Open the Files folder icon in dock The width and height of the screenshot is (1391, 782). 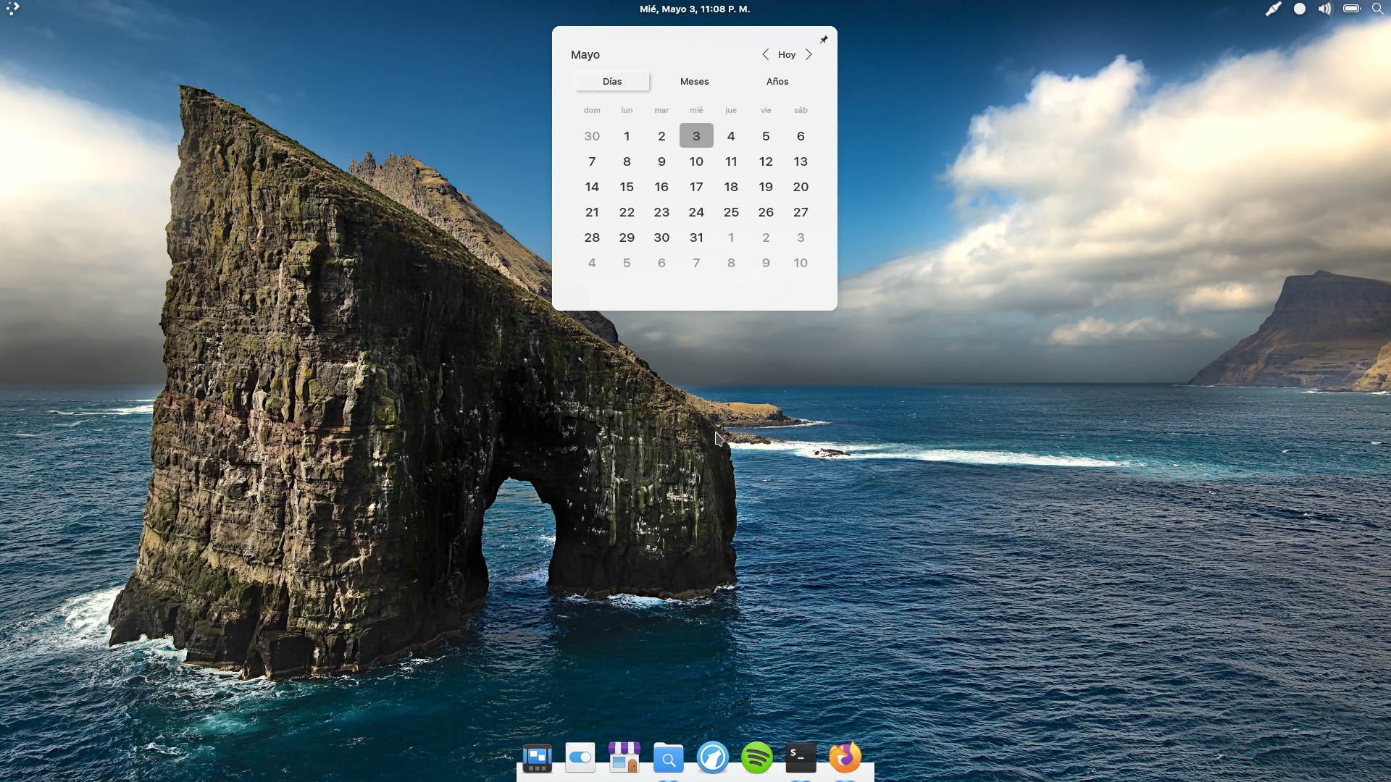[x=669, y=758]
